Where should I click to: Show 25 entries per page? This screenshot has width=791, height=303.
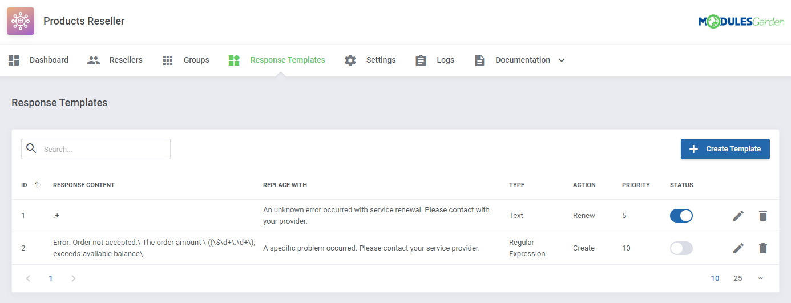pos(738,278)
